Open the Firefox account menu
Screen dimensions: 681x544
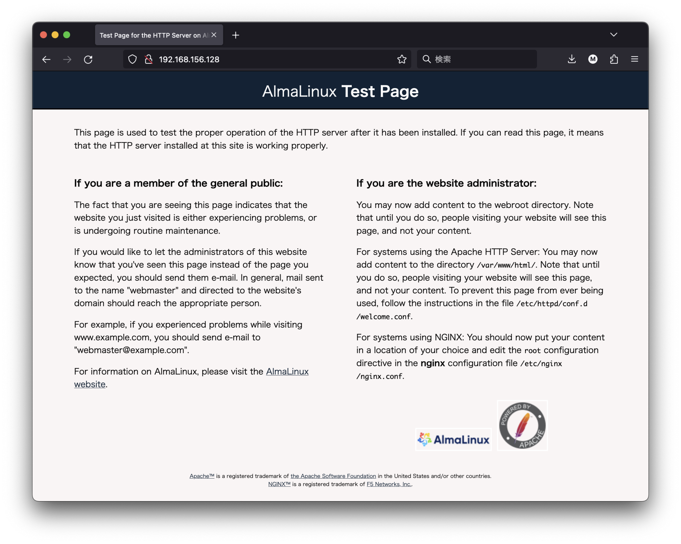(x=593, y=59)
